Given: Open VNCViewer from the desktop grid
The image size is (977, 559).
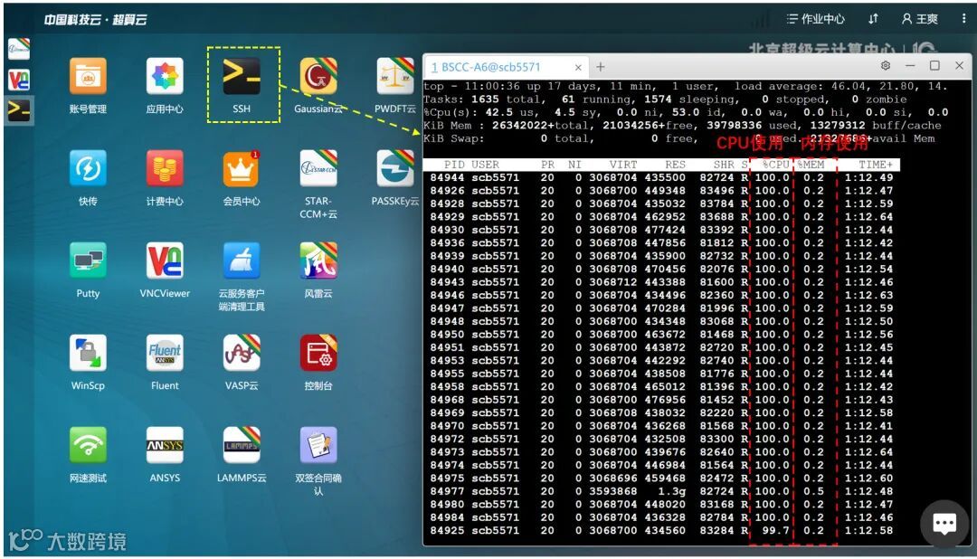Looking at the screenshot, I should [x=165, y=261].
